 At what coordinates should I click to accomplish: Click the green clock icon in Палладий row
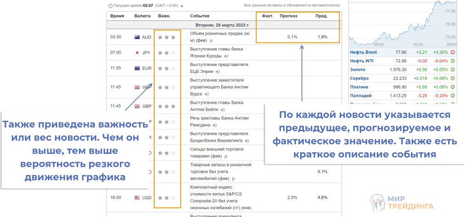pos(453,95)
